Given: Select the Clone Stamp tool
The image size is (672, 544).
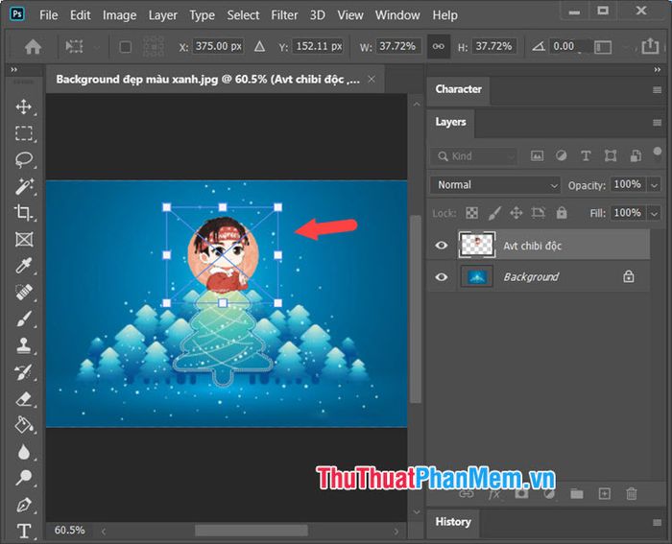Looking at the screenshot, I should (x=24, y=345).
